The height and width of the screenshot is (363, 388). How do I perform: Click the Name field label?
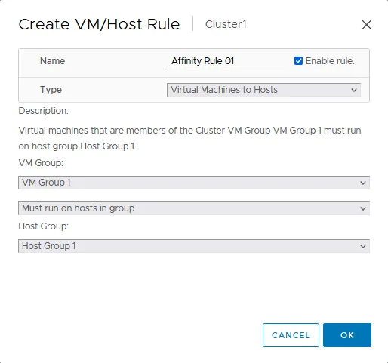click(x=52, y=61)
